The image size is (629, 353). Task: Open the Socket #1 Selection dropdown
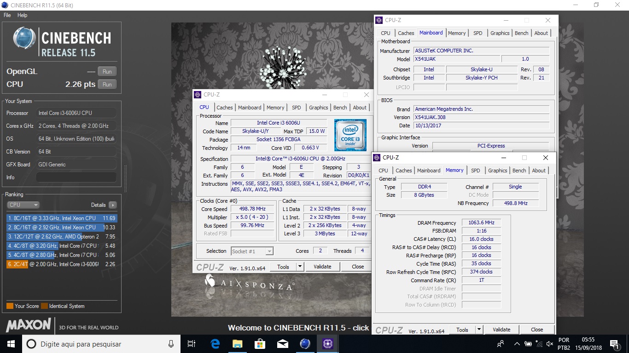point(252,251)
